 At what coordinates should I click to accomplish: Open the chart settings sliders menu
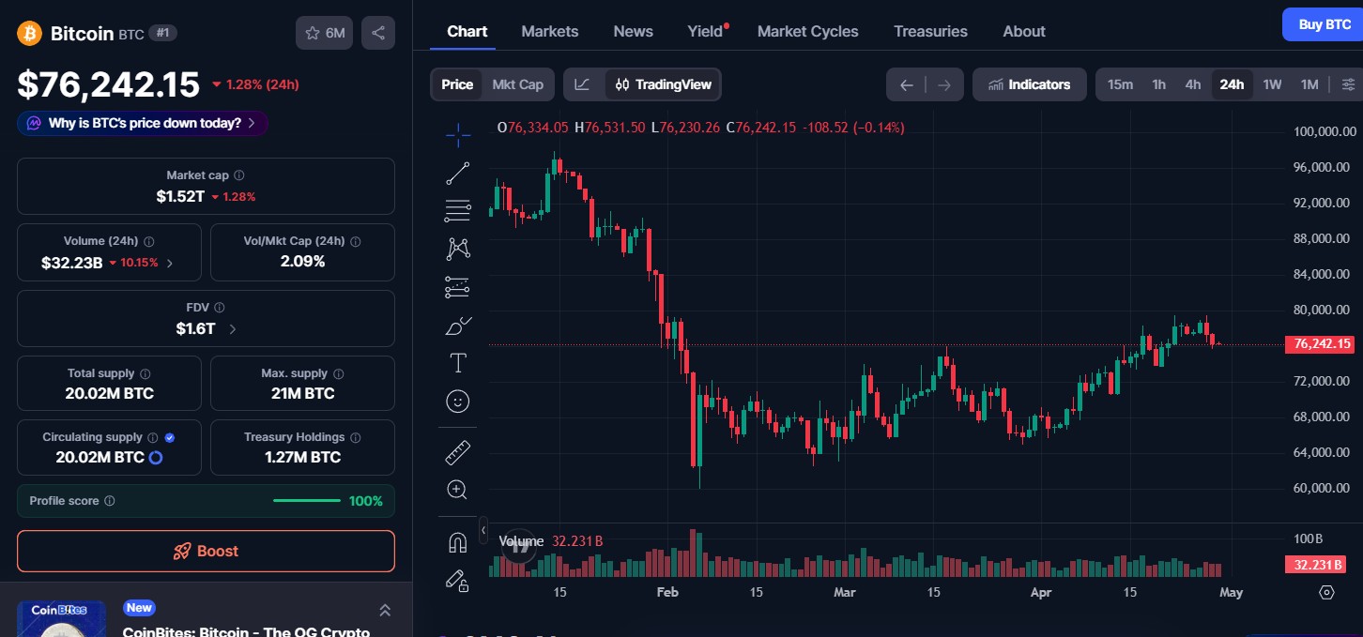[1348, 83]
